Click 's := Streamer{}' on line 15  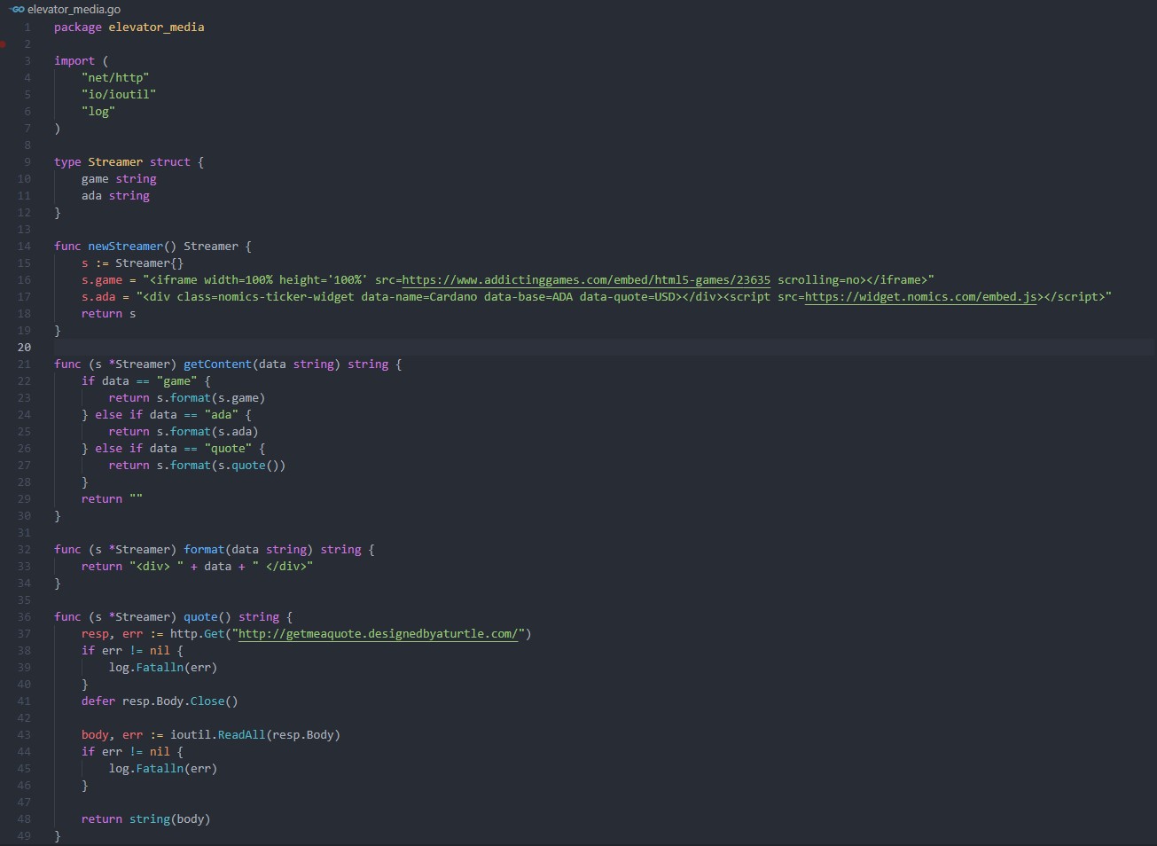133,262
